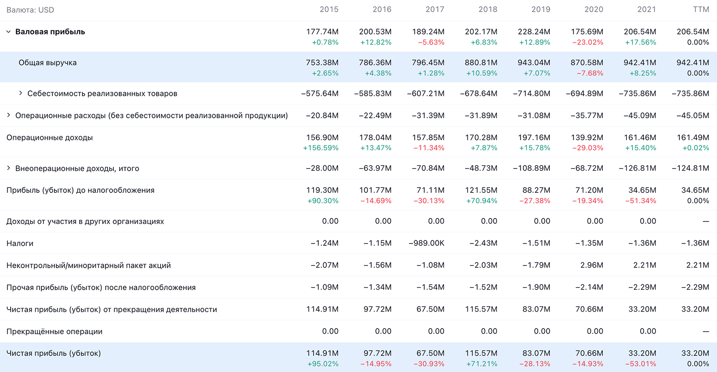
Task: Click the 2016 column header
Action: [382, 9]
